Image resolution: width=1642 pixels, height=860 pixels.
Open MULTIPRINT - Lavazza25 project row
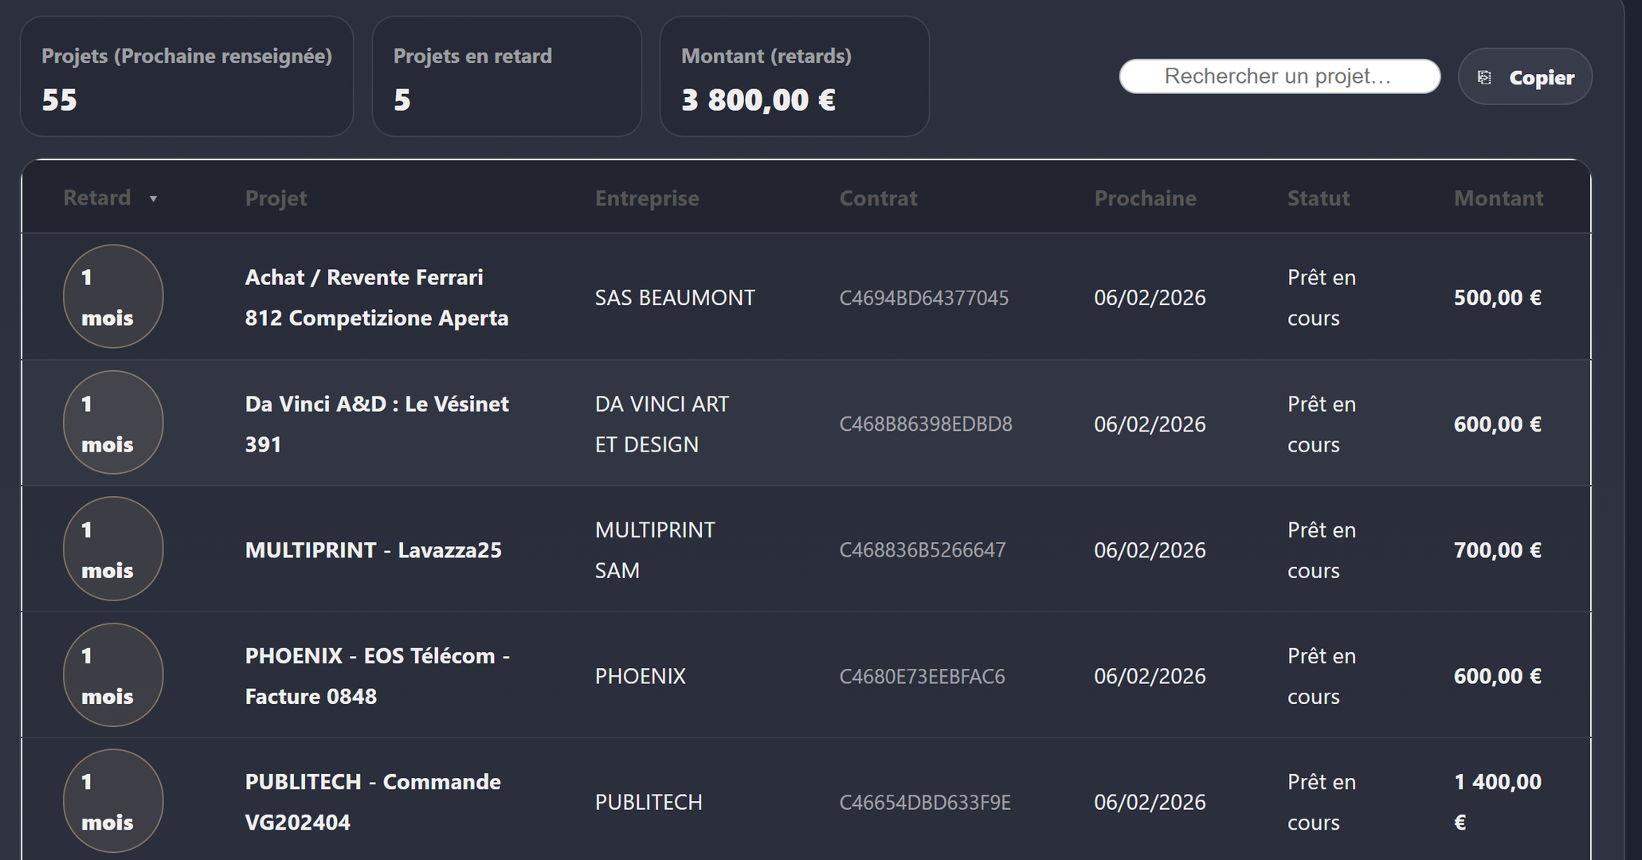click(374, 550)
